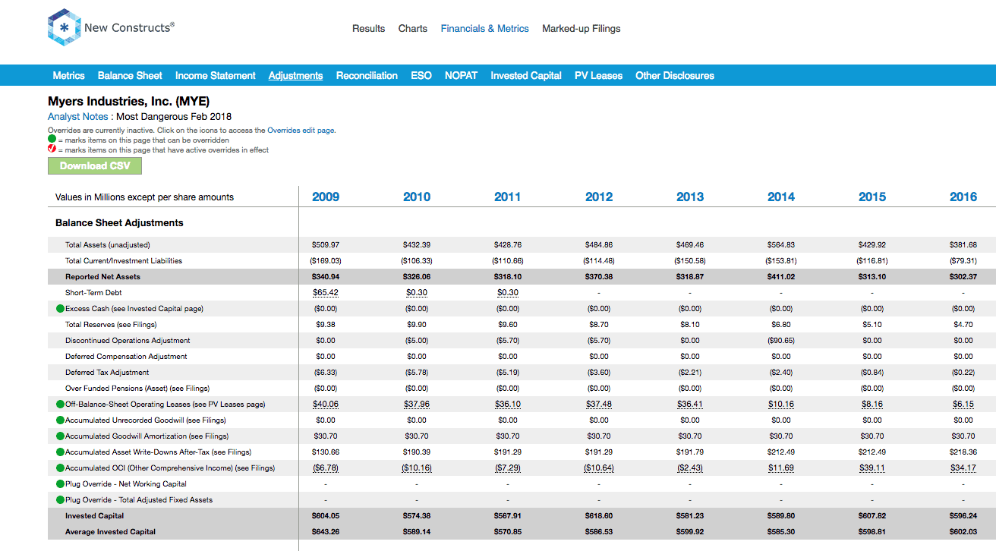
Task: Click the 2013 column header
Action: 690,197
